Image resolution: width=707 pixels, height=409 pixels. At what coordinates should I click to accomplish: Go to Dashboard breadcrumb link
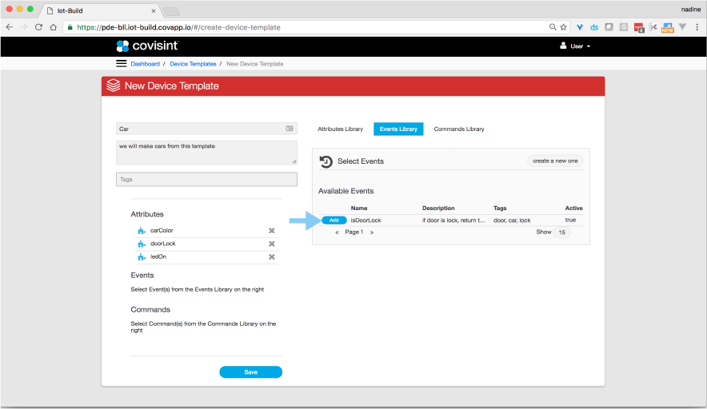click(145, 64)
